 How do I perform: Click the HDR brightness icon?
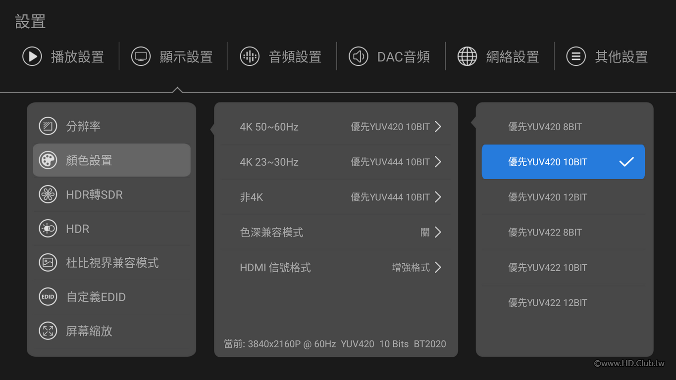48,229
